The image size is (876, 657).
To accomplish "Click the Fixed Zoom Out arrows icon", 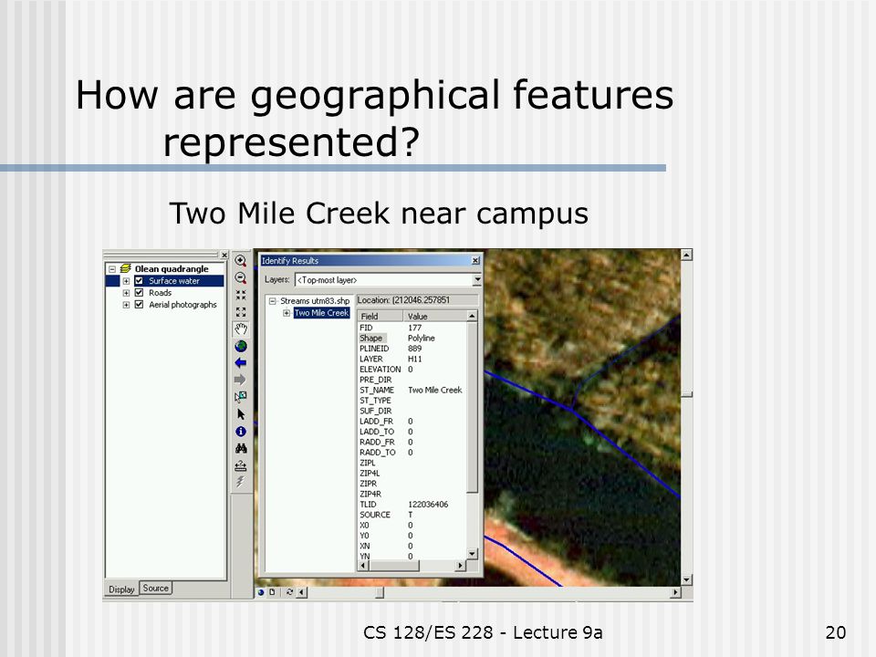I will click(241, 312).
